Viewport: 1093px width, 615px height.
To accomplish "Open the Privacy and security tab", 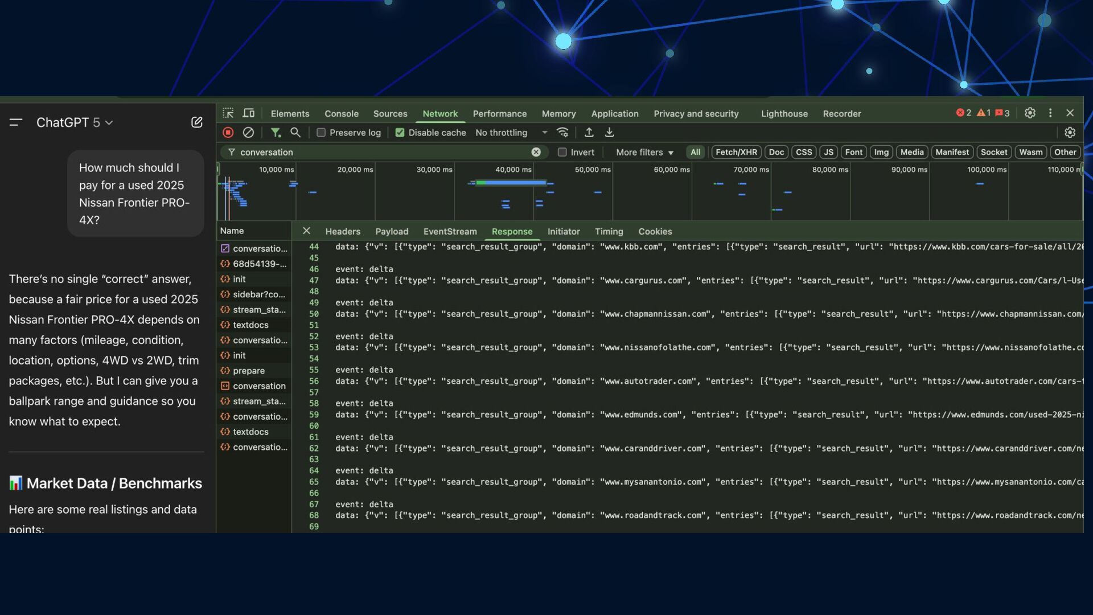I will (696, 113).
